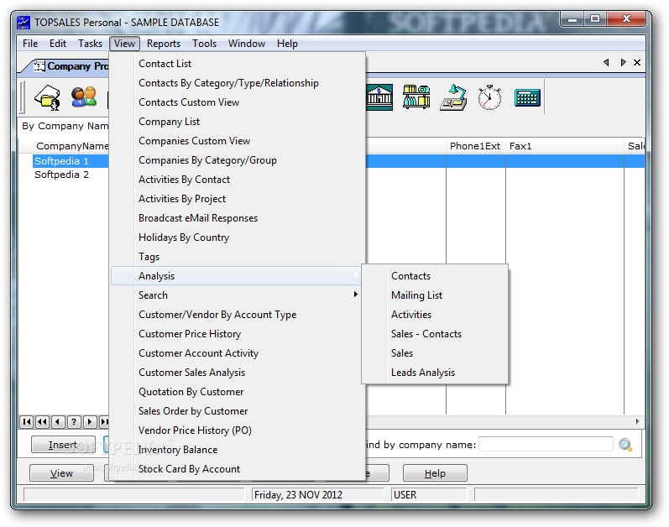Click the TOPSALES application title icon
The height and width of the screenshot is (527, 669).
point(24,22)
